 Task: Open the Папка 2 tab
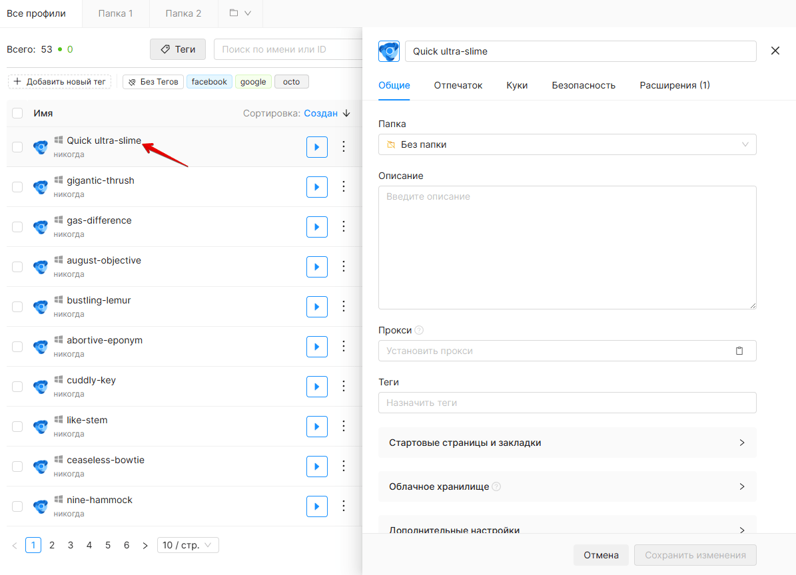tap(183, 14)
